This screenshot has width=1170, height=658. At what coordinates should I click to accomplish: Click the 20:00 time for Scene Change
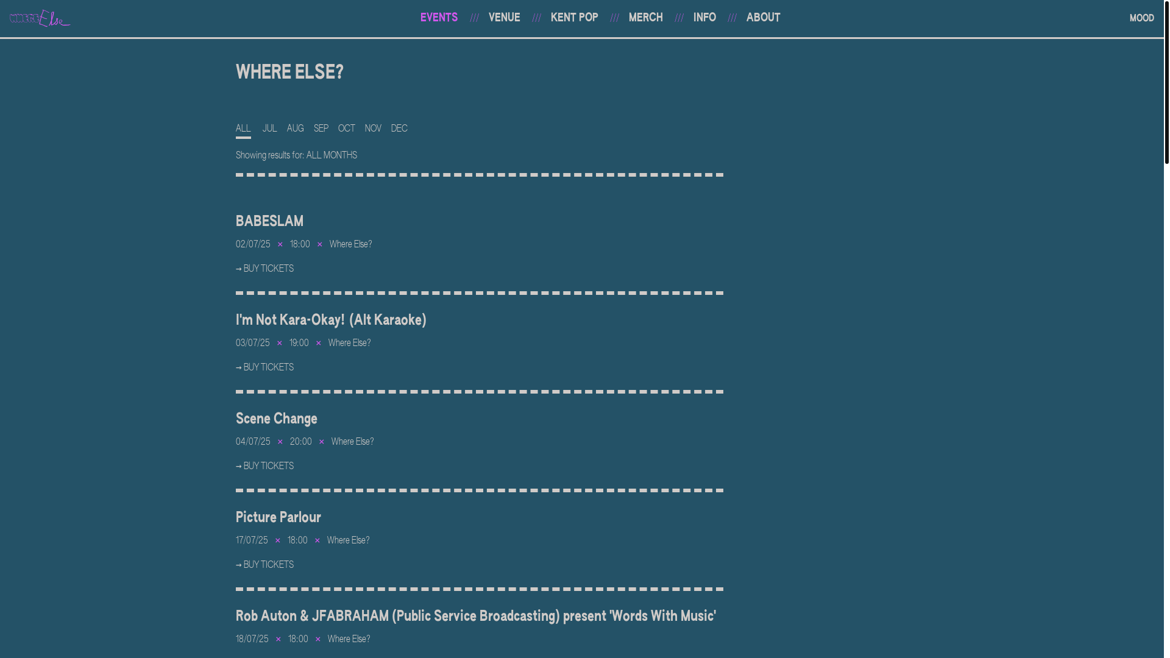point(300,442)
